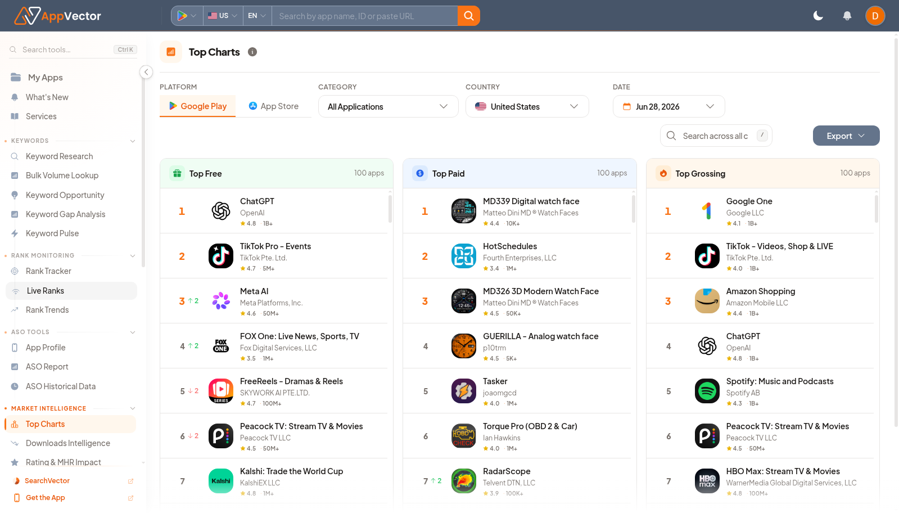Open Tasker app icon

(x=464, y=391)
